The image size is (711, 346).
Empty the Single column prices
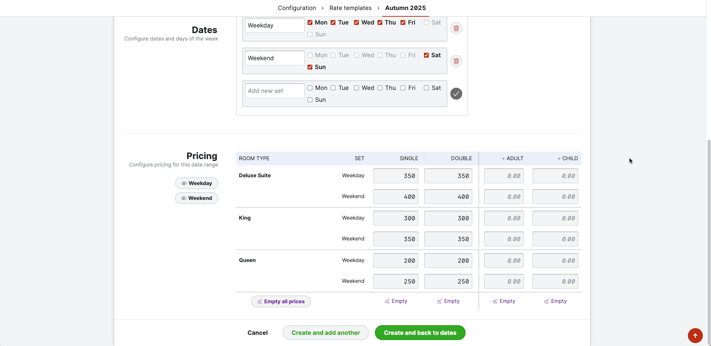click(396, 301)
